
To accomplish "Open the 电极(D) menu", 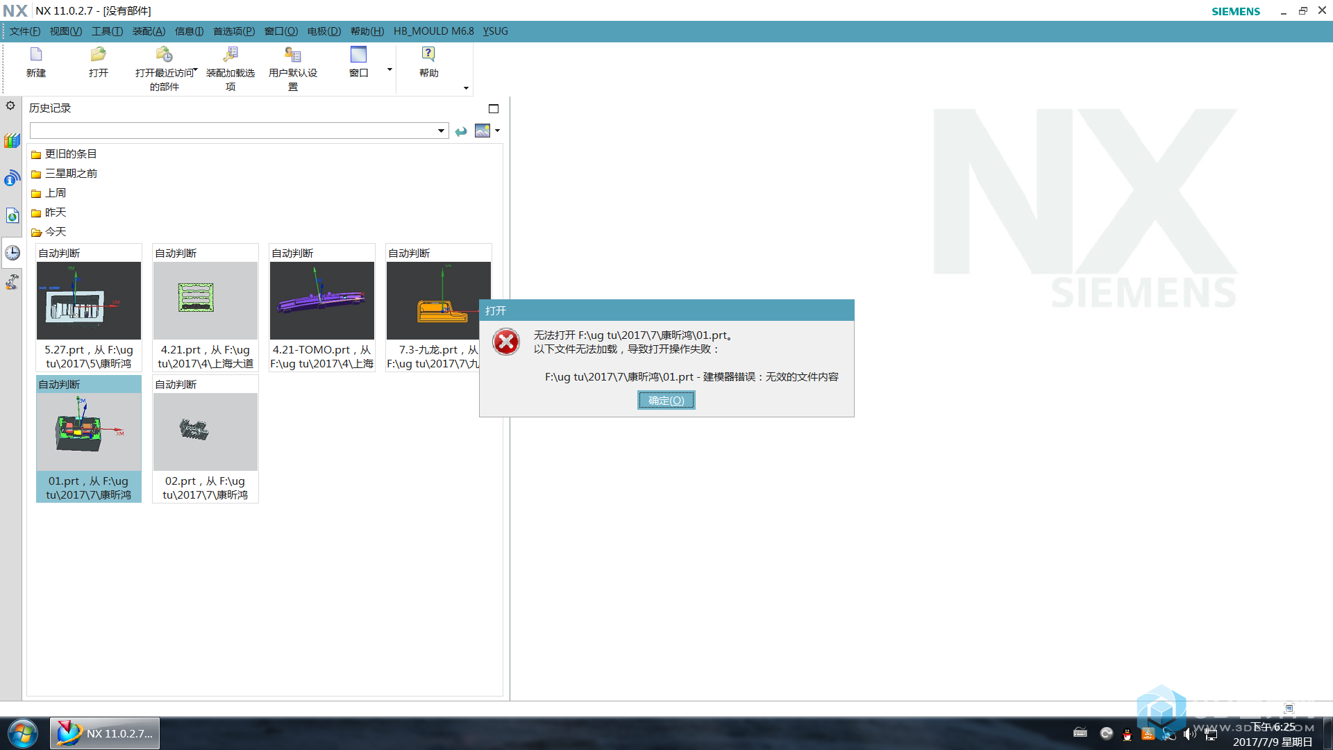I will 324,31.
